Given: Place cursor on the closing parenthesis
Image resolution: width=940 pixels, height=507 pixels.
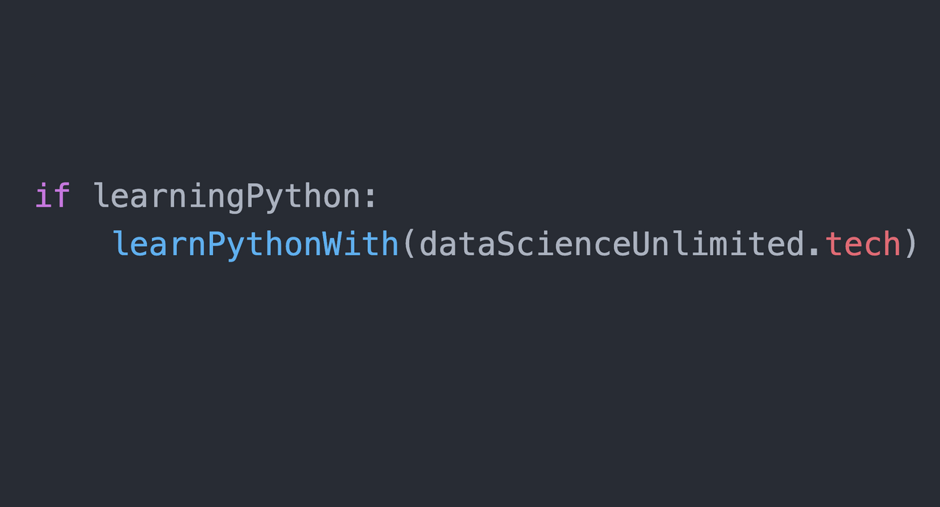Looking at the screenshot, I should click(911, 244).
